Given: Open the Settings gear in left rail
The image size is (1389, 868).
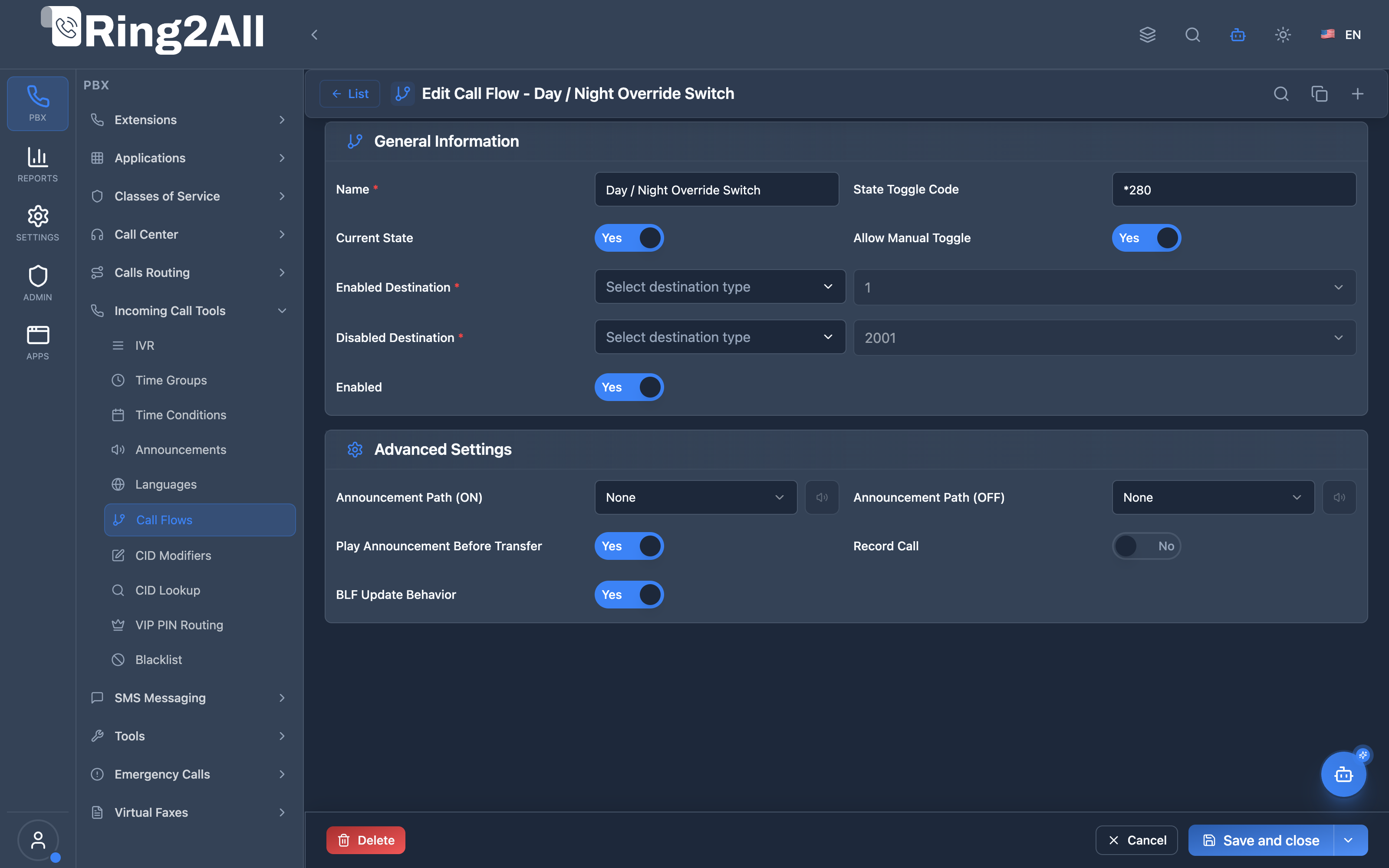Looking at the screenshot, I should click(37, 224).
